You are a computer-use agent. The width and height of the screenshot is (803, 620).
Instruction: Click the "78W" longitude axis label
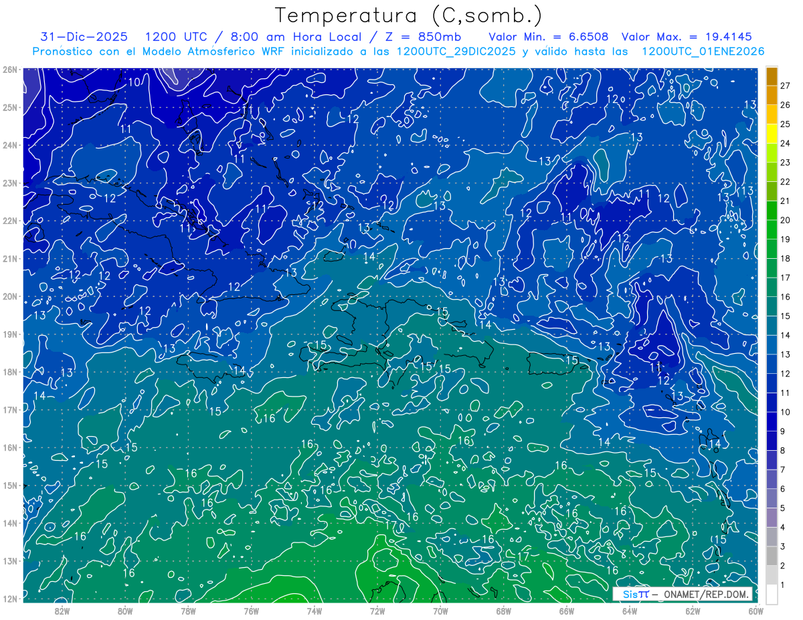coord(188,610)
